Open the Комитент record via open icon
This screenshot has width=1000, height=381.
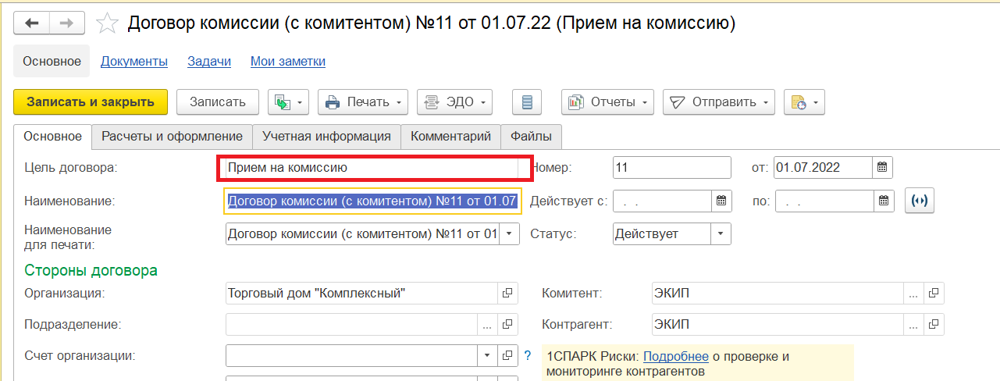tap(934, 294)
